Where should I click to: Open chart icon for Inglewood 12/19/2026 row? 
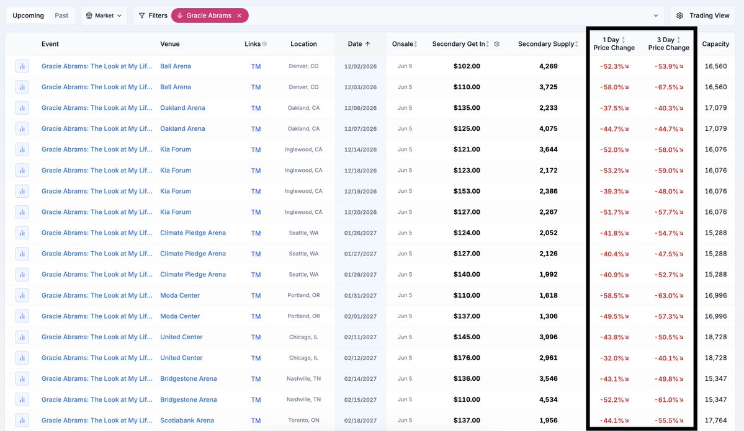[x=22, y=191]
